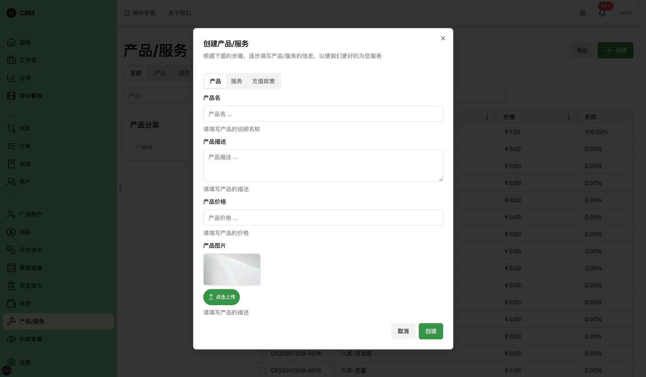Expand the root category tree node
Viewport: 646px width, 377px height.
coord(137,147)
